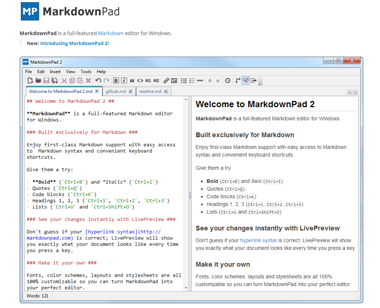
Task: Insert an image with the picture icon
Action: pos(174,80)
